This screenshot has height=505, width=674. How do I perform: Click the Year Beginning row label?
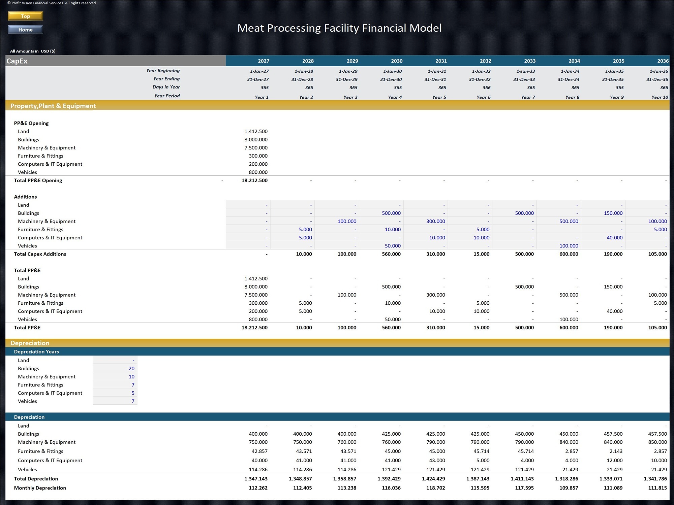(163, 71)
